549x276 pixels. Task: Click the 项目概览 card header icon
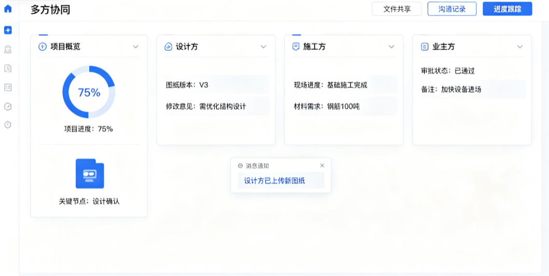tap(43, 47)
